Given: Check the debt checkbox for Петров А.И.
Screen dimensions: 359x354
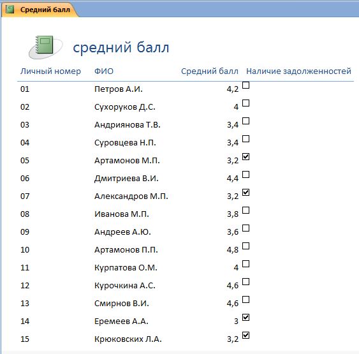Looking at the screenshot, I should [245, 85].
